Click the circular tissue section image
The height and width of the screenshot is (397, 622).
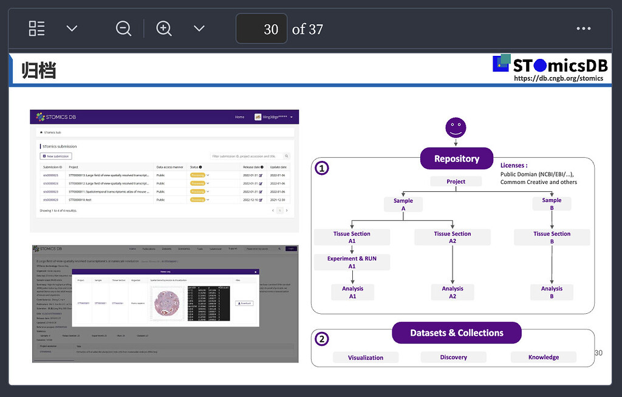pyautogui.click(x=166, y=303)
